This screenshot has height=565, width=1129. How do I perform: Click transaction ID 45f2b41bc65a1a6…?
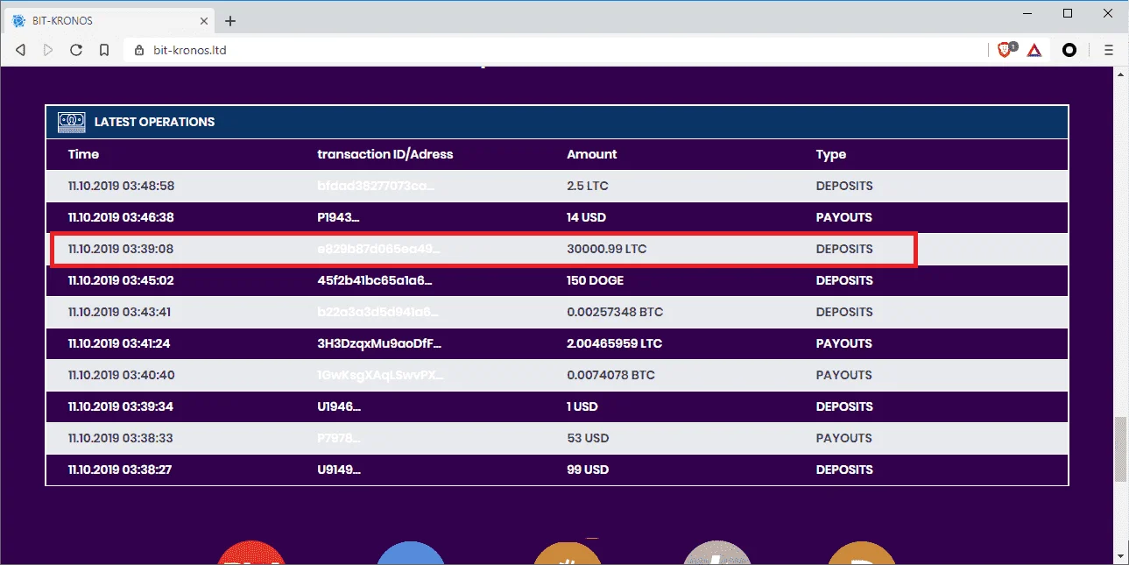pos(375,280)
